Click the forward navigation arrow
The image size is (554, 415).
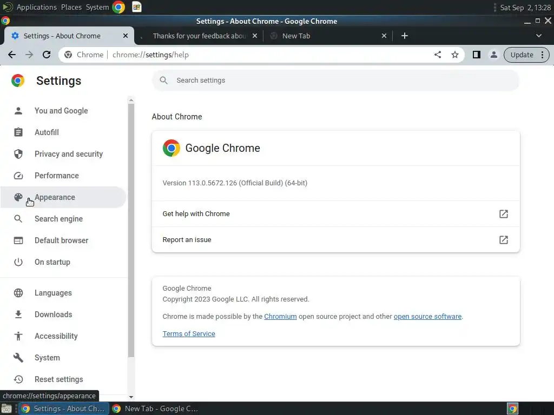pos(29,55)
